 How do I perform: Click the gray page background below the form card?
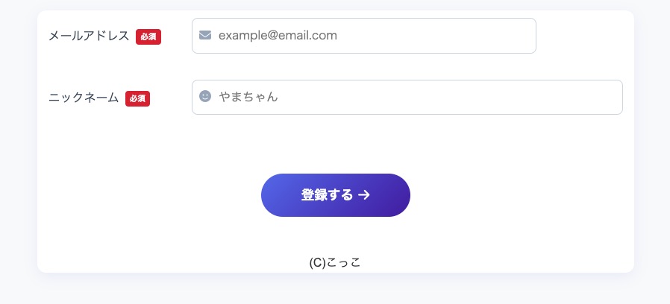click(x=336, y=289)
